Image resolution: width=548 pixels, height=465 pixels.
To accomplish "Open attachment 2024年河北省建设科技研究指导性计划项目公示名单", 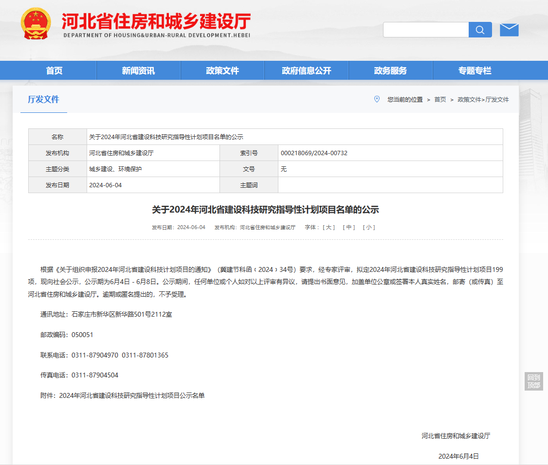I will [x=132, y=395].
